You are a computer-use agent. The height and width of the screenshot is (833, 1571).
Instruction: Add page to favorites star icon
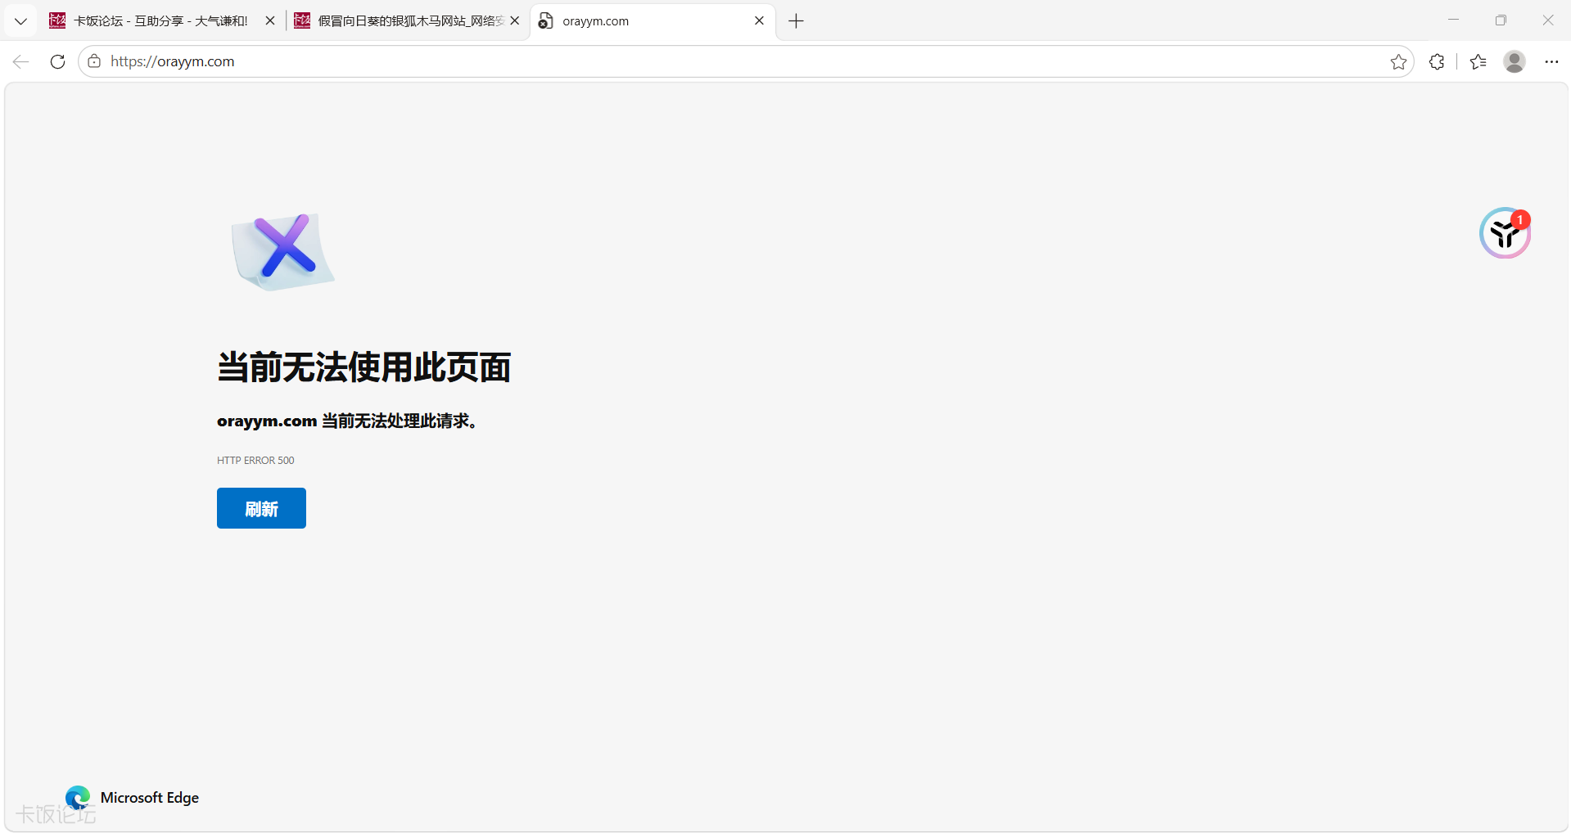click(x=1398, y=61)
